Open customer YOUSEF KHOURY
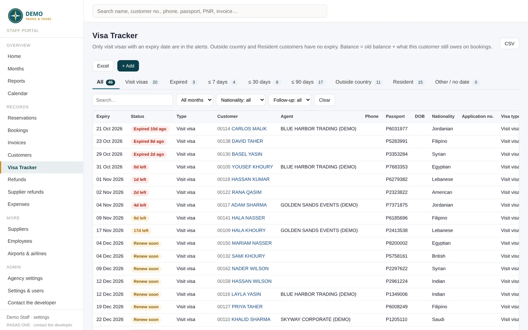 click(252, 167)
